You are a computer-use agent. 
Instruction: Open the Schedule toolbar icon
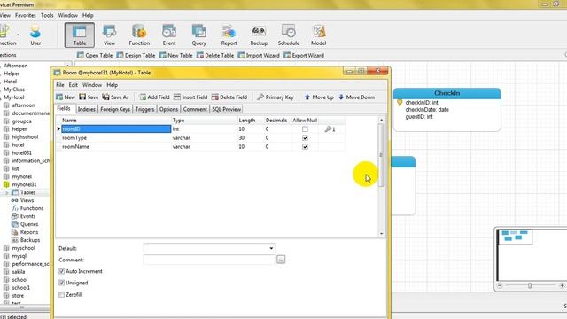click(289, 35)
